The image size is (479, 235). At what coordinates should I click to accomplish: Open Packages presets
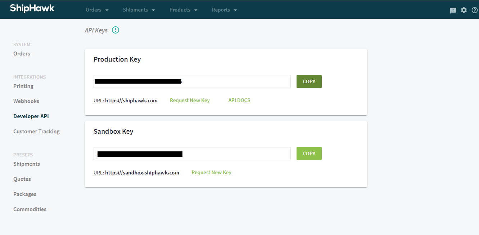point(25,194)
